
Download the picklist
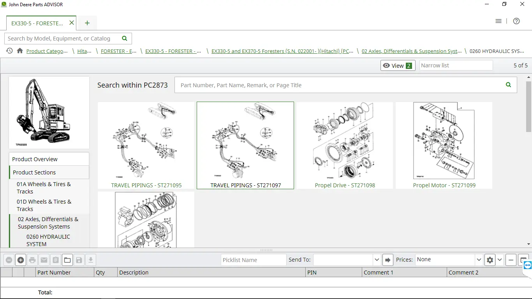pos(91,260)
